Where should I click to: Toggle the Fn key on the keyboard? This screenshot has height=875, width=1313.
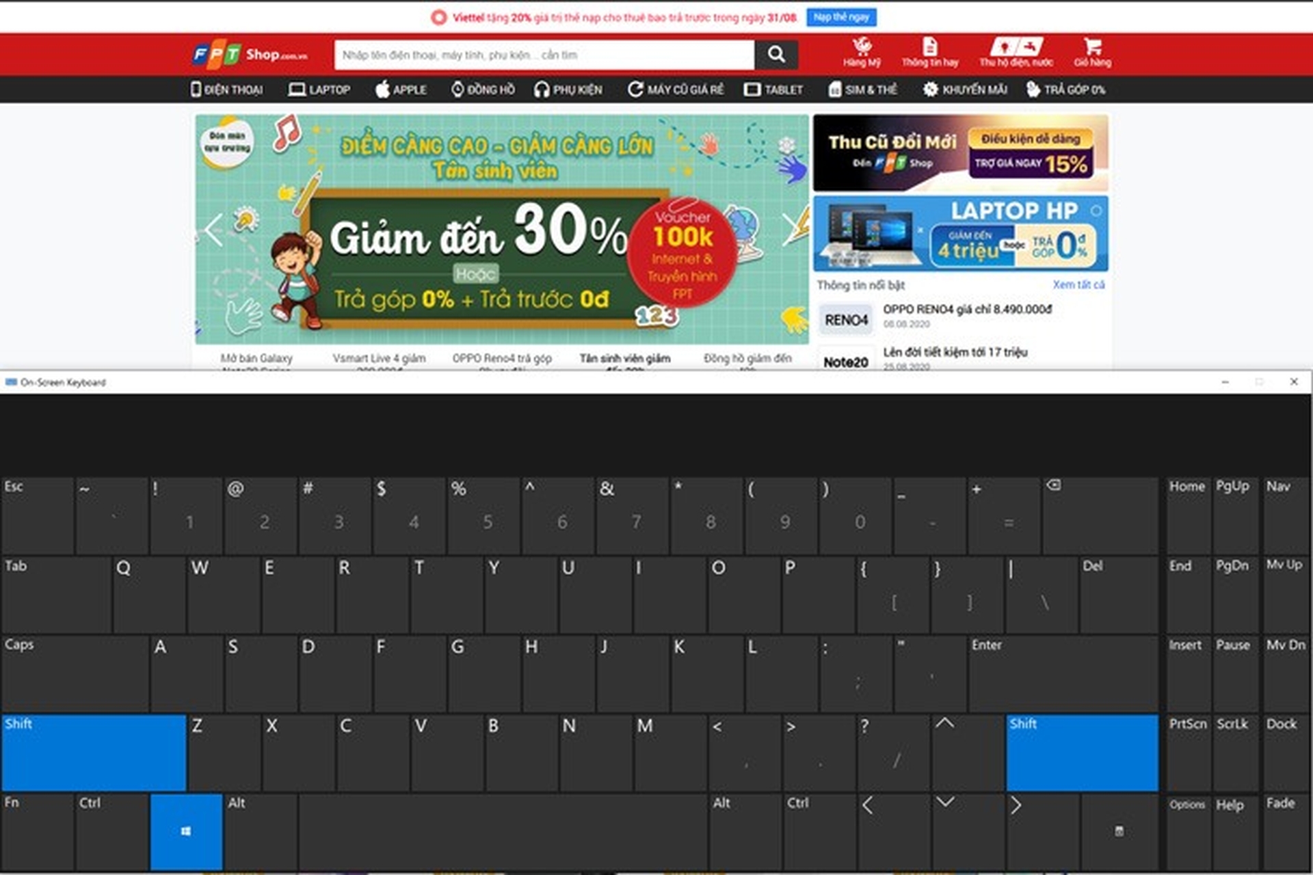tap(38, 832)
